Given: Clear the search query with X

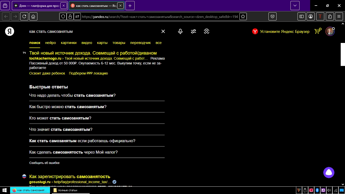Looking at the screenshot, I should [163, 31].
